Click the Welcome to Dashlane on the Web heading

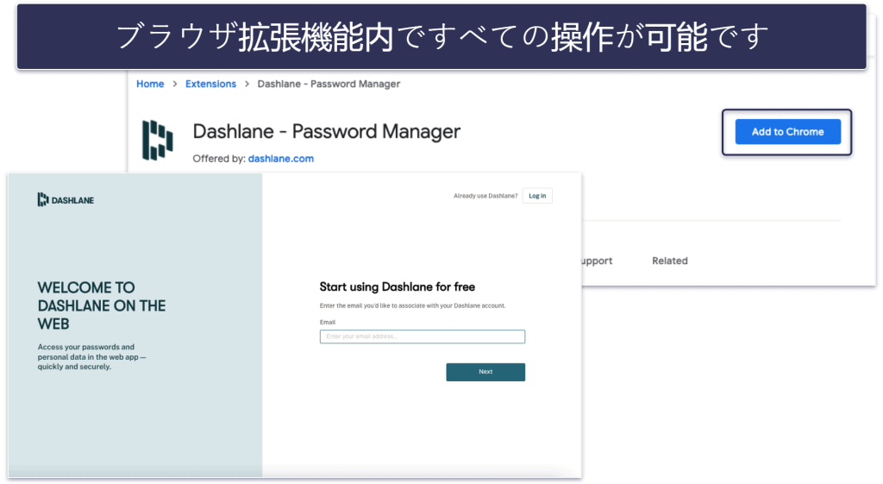pyautogui.click(x=102, y=306)
